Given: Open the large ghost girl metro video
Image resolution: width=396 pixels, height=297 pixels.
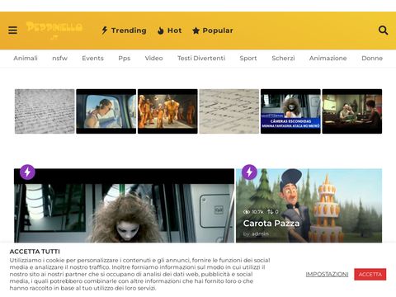Looking at the screenshot, I should point(125,205).
